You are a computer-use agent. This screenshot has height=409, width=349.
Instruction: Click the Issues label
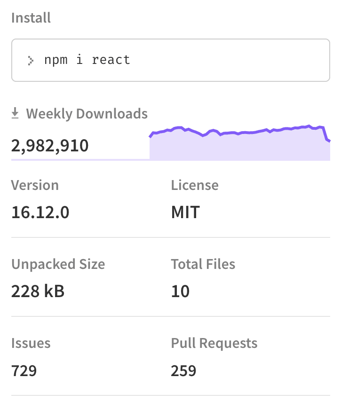tap(31, 343)
